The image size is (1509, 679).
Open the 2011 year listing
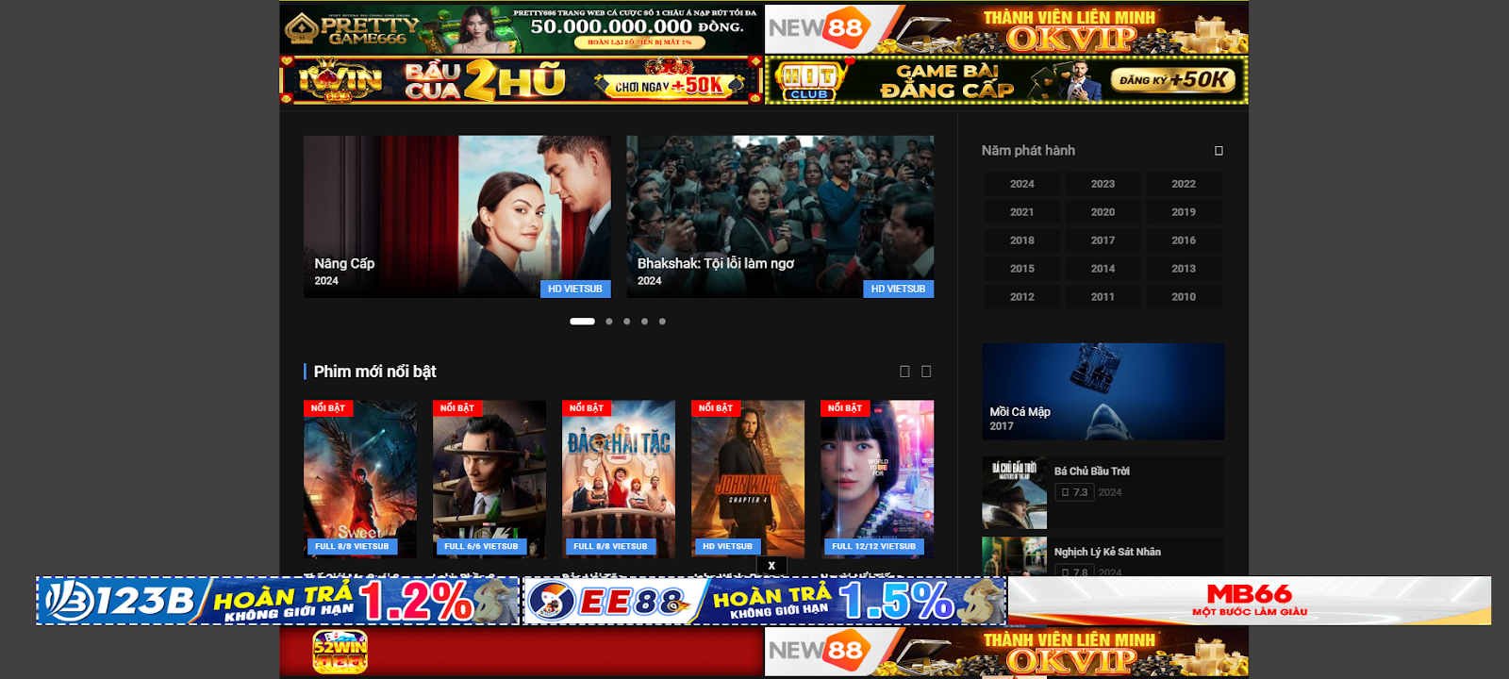point(1103,297)
